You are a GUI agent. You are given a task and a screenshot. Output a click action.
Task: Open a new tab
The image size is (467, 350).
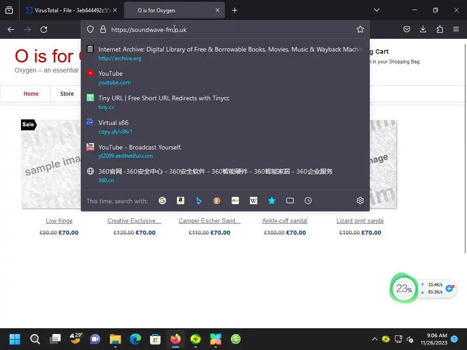point(235,10)
